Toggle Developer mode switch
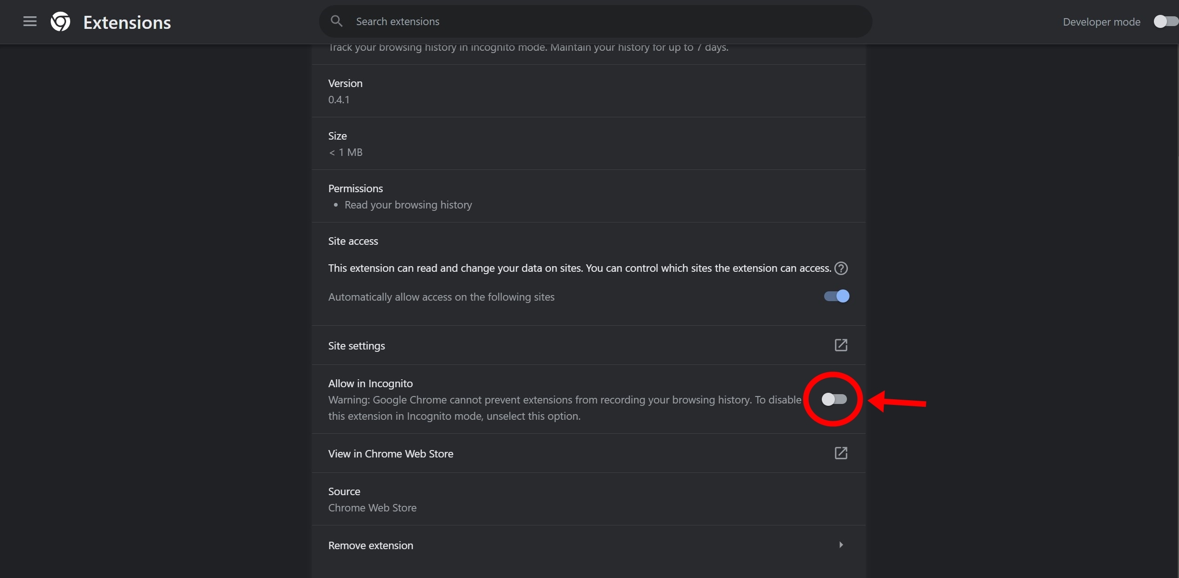 point(1164,22)
